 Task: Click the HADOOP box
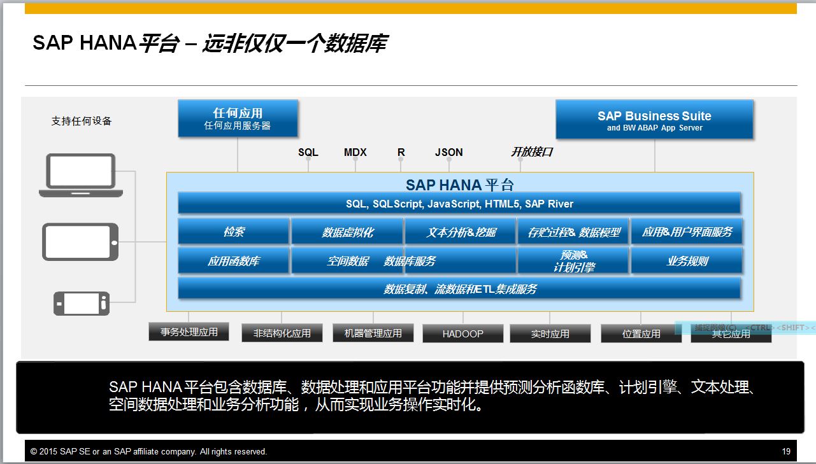[x=463, y=334]
